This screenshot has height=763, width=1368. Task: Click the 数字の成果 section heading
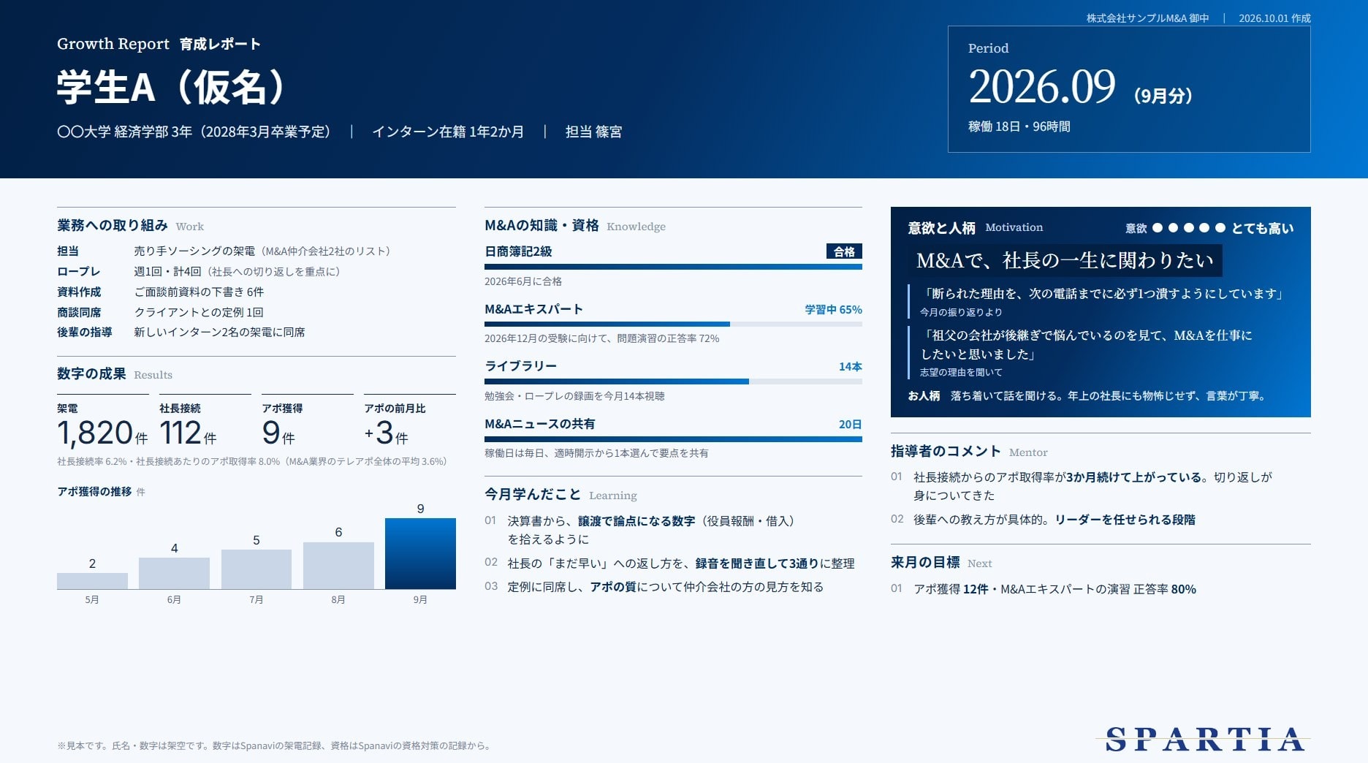click(x=91, y=373)
